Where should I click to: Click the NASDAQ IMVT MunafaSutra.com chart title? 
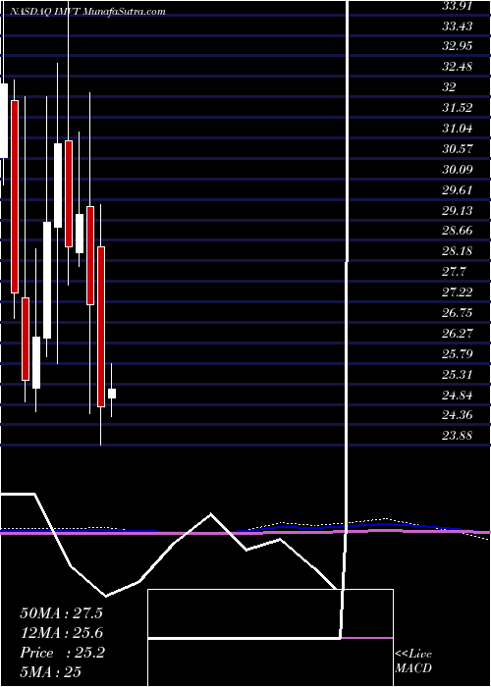pyautogui.click(x=87, y=12)
